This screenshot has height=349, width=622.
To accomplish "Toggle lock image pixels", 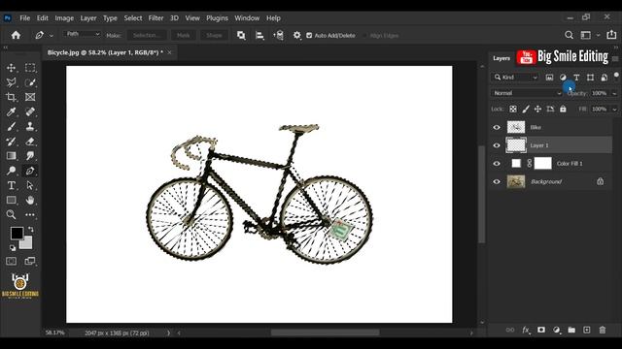I will point(526,109).
